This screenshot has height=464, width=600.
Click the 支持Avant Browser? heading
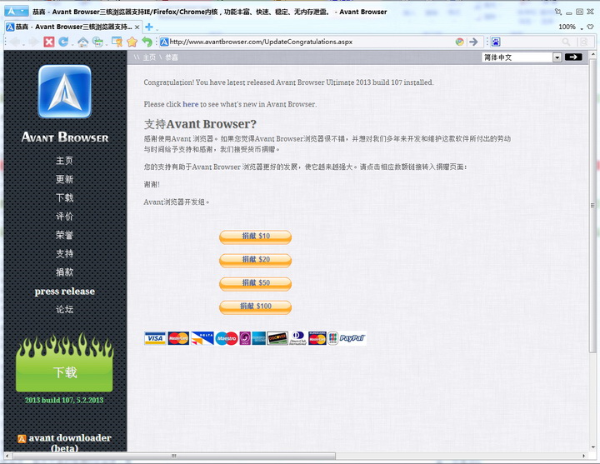point(200,124)
